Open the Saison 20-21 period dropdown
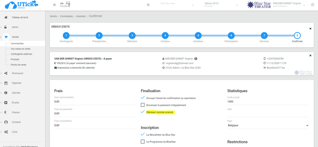318x147 pixels. tap(221, 5)
